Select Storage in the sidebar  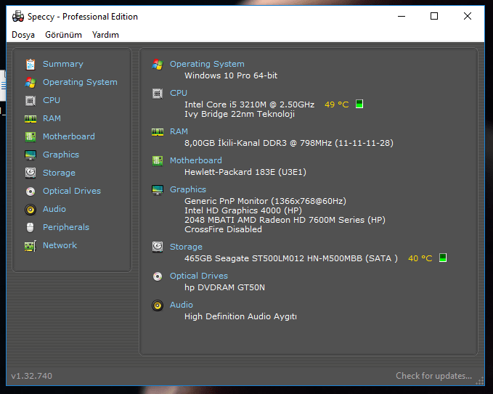tap(59, 173)
